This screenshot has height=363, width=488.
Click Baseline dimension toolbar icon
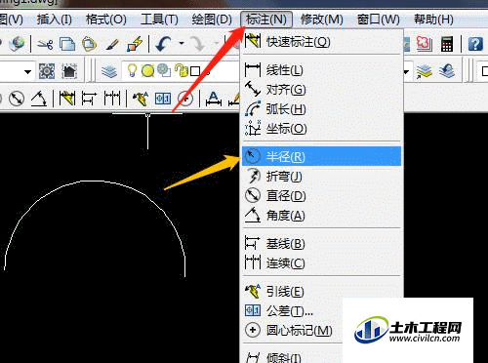pyautogui.click(x=89, y=99)
